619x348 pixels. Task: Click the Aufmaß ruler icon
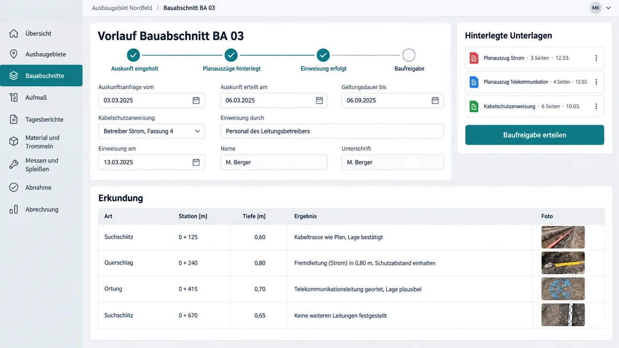click(14, 97)
